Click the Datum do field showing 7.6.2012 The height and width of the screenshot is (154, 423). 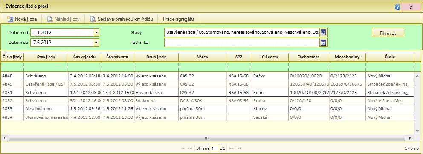coord(62,43)
